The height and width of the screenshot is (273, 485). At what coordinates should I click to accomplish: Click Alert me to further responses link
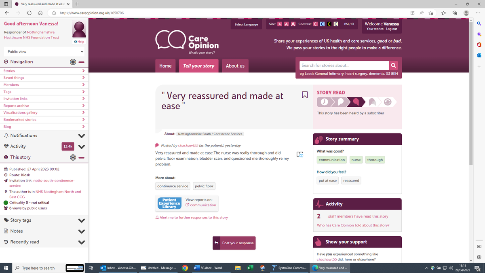click(192, 218)
